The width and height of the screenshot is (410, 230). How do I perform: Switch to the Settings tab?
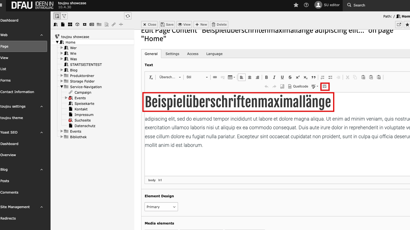tap(172, 54)
